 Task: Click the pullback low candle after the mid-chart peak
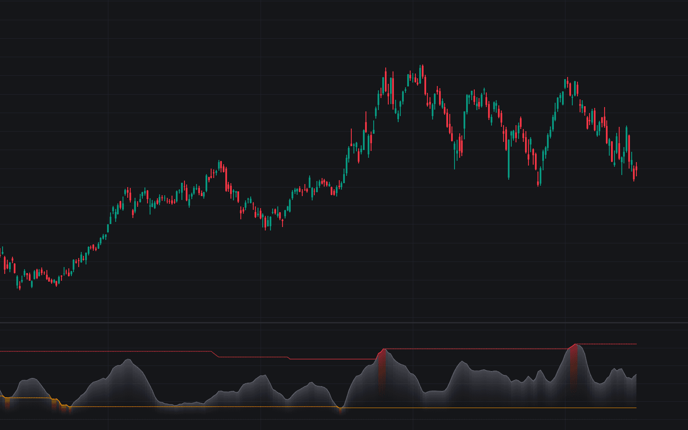coord(266,222)
